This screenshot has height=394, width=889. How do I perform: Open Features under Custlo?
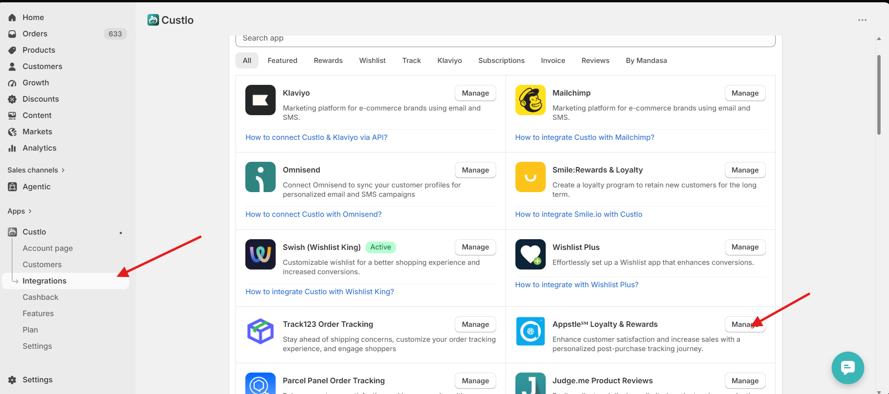(x=38, y=313)
